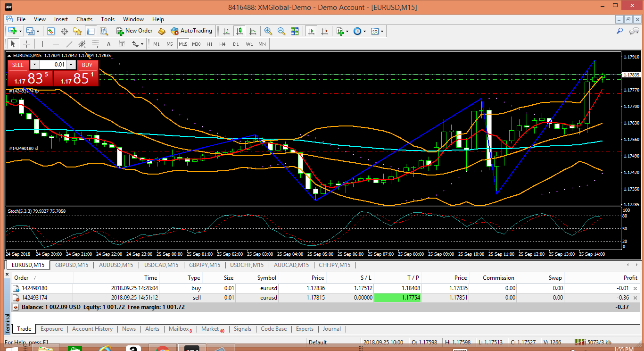644x351 pixels.
Task: Select the Horizontal Line drawing tool
Action: tap(56, 44)
